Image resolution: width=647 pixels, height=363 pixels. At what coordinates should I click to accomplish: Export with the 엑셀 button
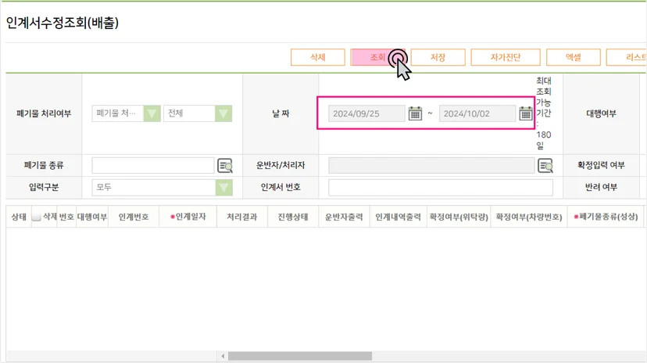pyautogui.click(x=573, y=57)
